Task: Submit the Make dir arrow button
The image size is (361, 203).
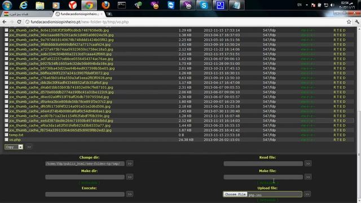Action: click(x=130, y=177)
